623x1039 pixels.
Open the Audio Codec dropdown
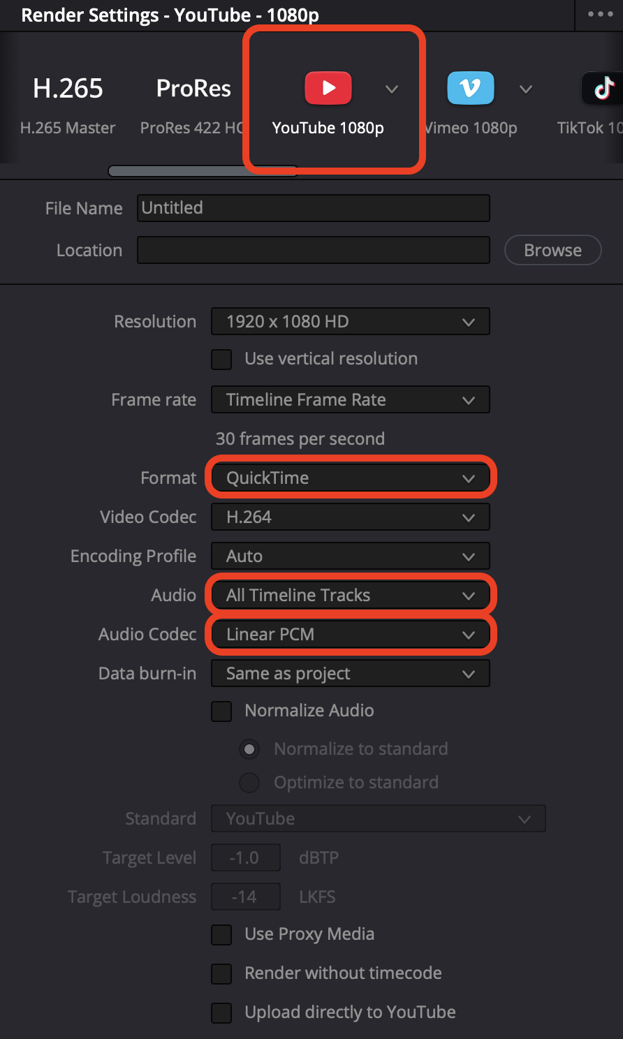point(350,635)
